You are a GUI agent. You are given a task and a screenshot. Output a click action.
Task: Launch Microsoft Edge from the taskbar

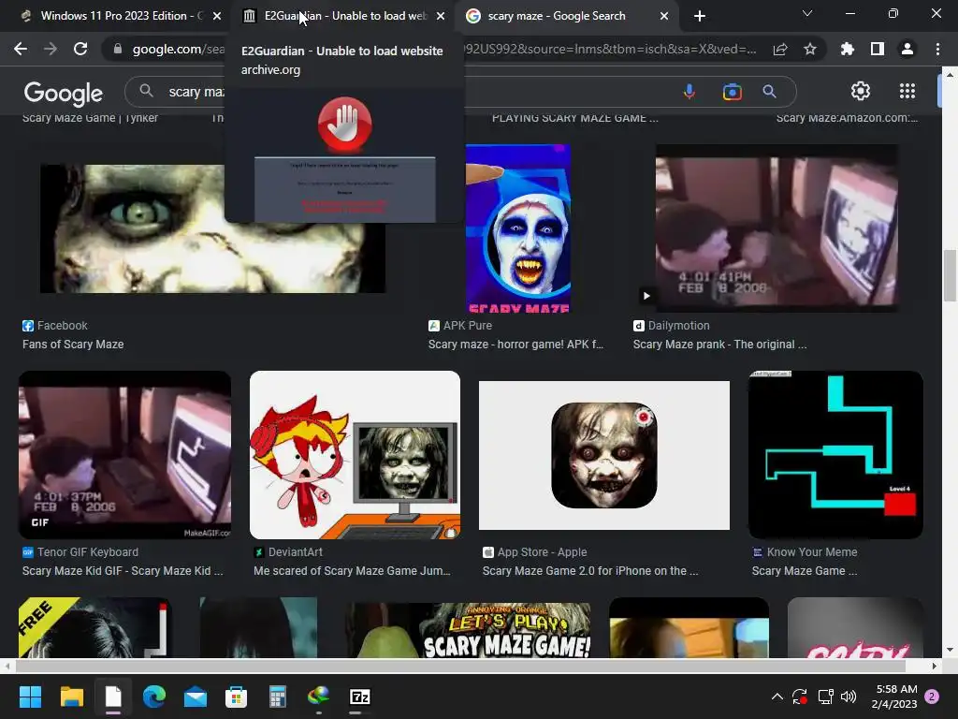154,697
